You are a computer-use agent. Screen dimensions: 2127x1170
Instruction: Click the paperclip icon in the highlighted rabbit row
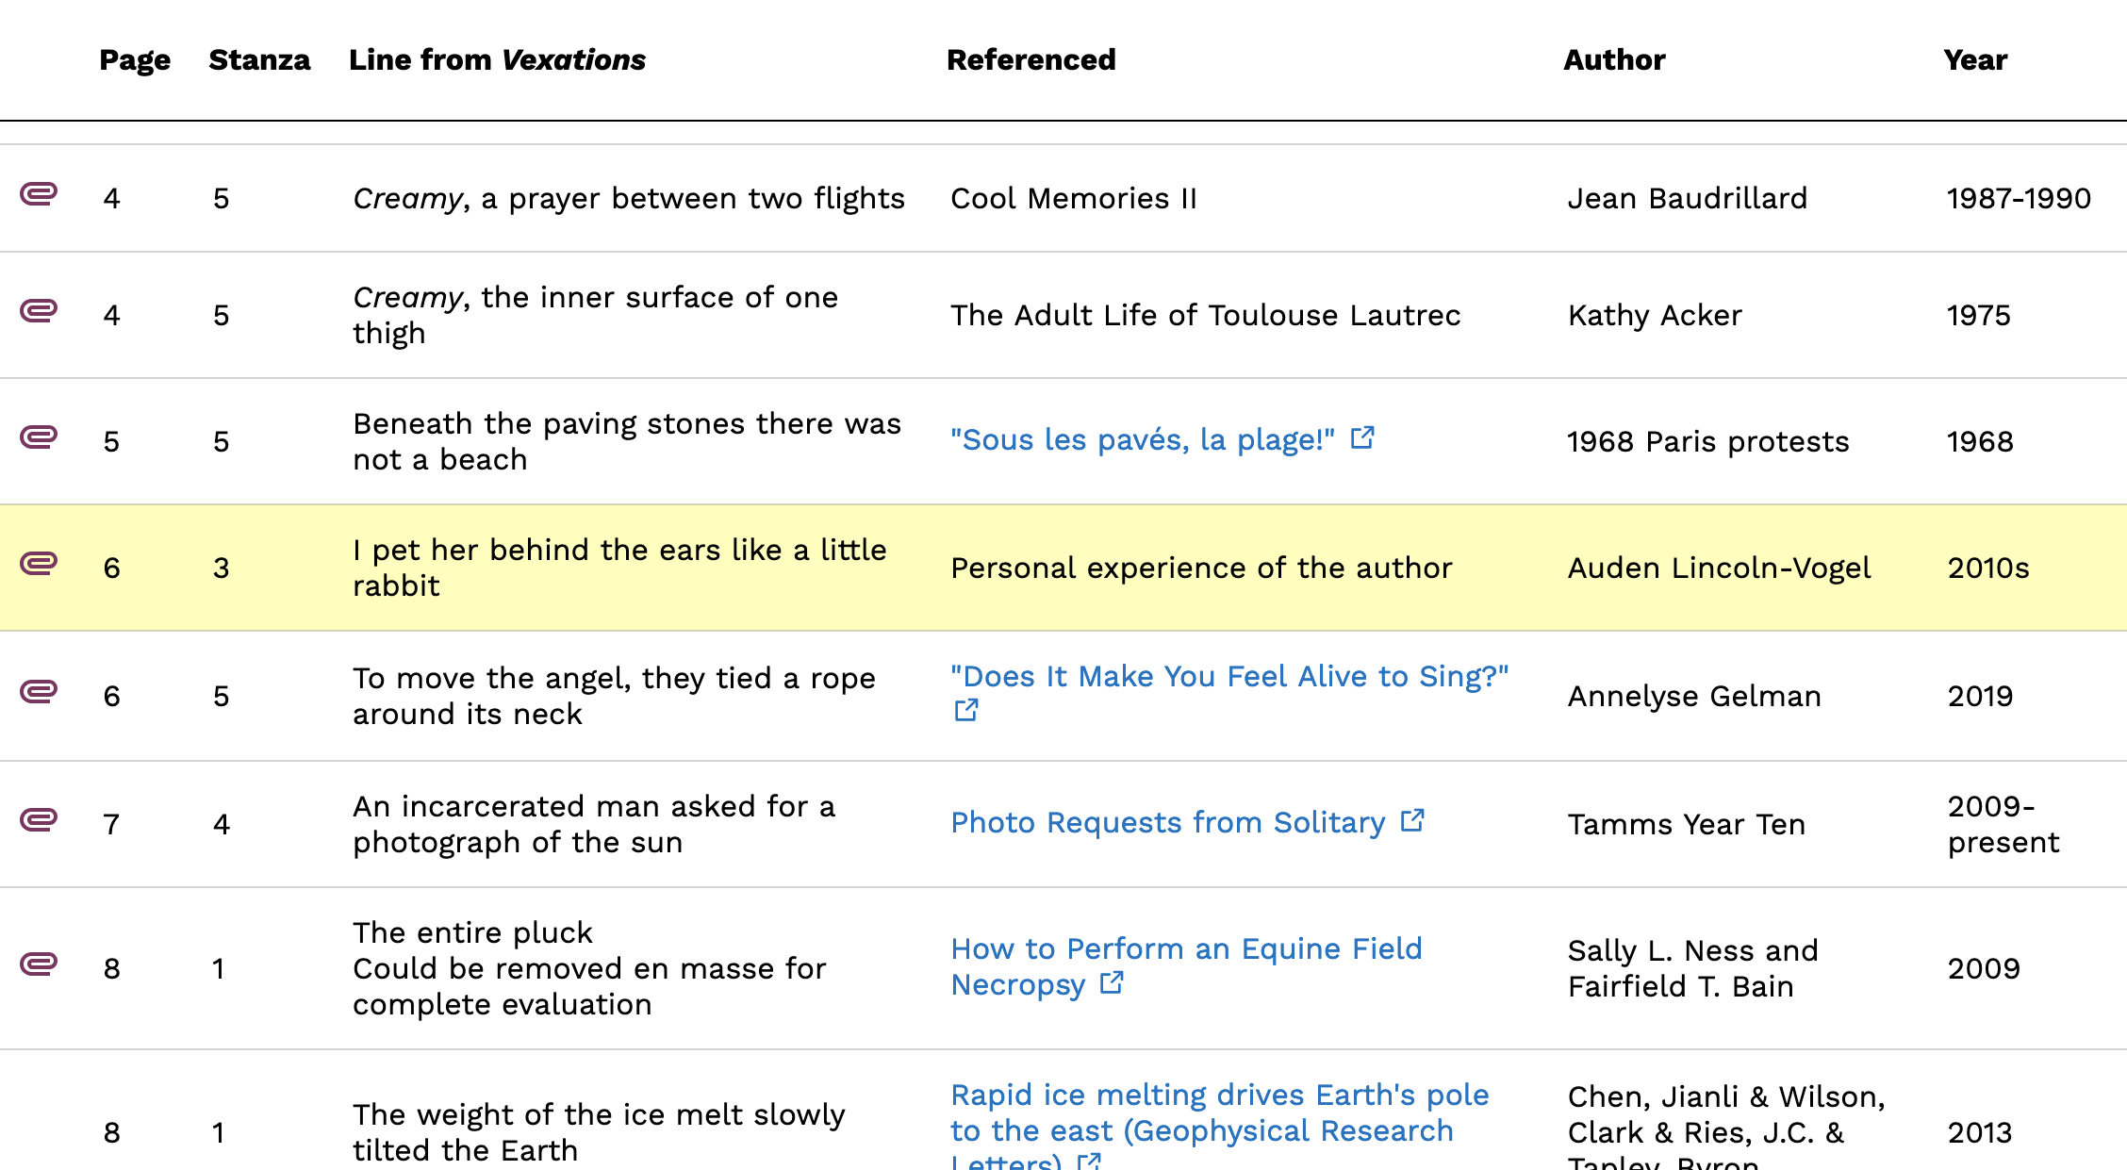[39, 564]
